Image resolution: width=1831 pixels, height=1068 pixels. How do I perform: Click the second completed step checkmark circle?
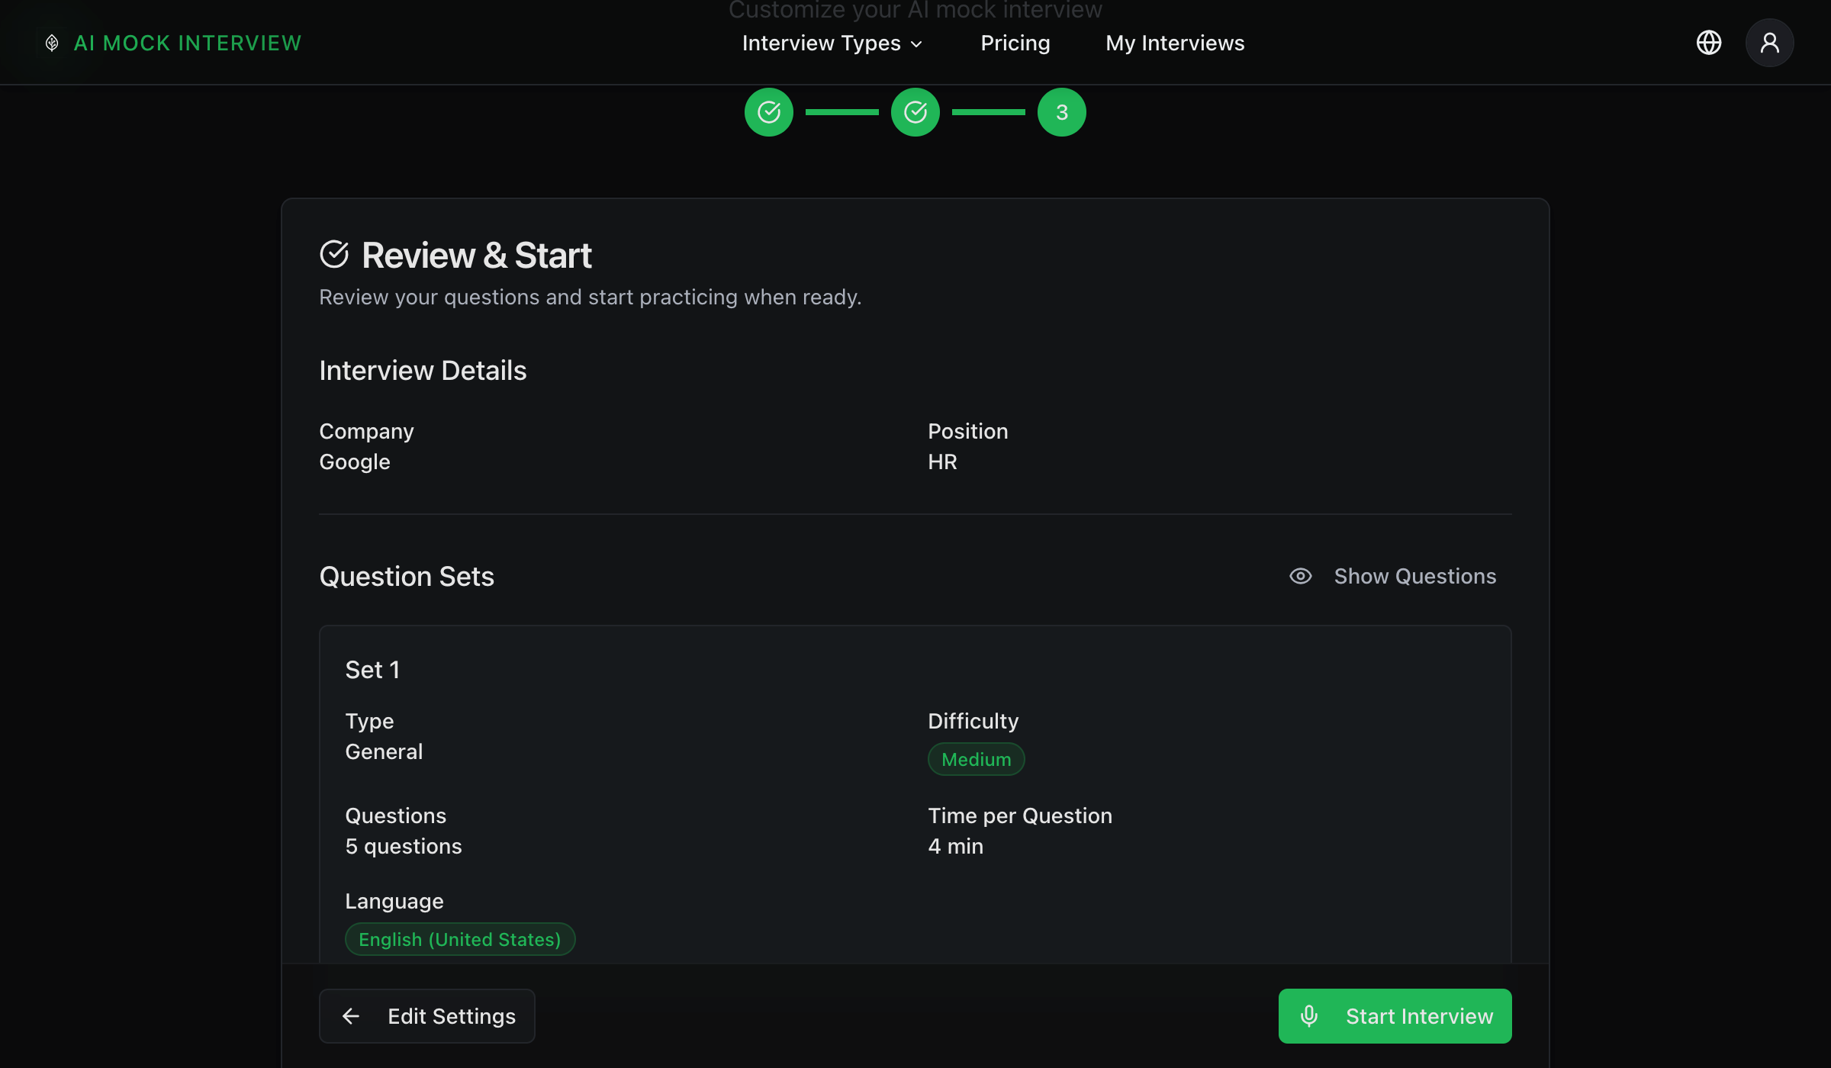(915, 112)
